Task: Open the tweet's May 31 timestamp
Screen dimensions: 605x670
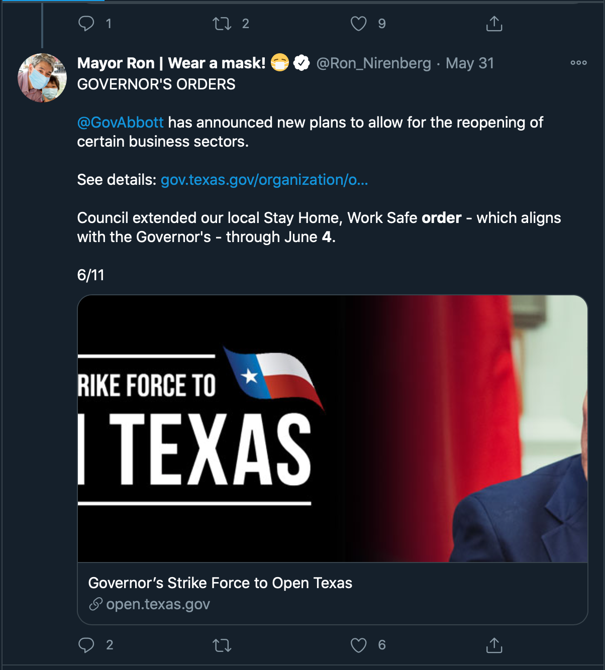Action: pyautogui.click(x=470, y=63)
